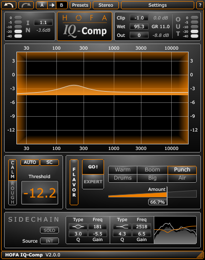
Task: Click the sidechain Gain 6.5 field
Action: [141, 234]
